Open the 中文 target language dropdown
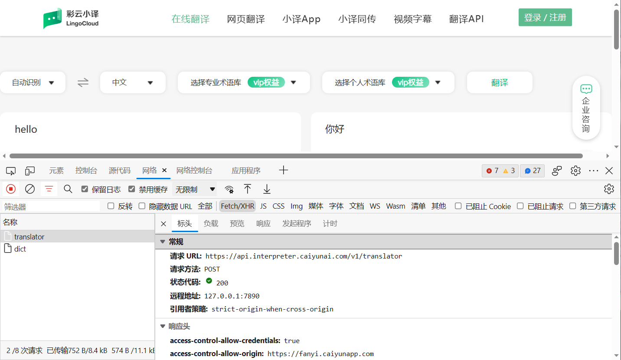Viewport: 621px width, 360px height. coord(133,82)
